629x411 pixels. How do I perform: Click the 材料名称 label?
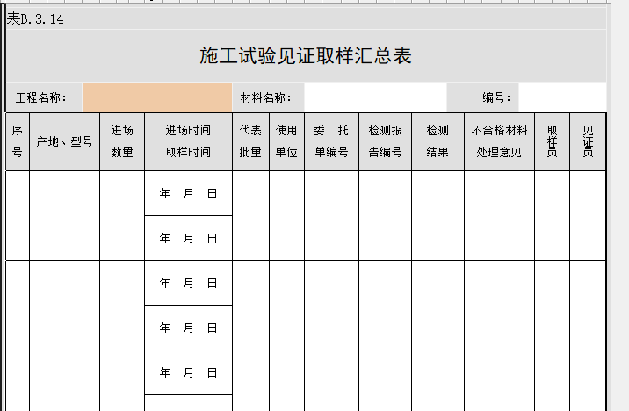[266, 97]
